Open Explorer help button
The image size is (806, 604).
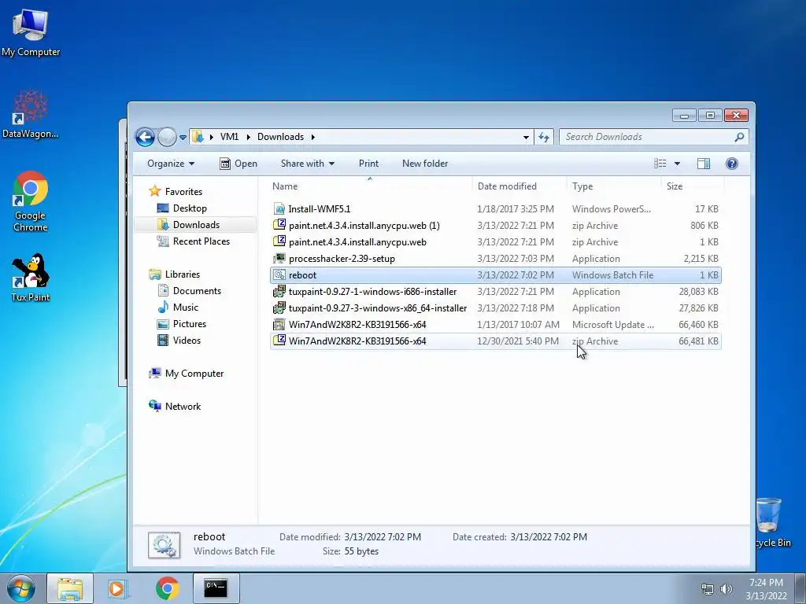coord(732,164)
